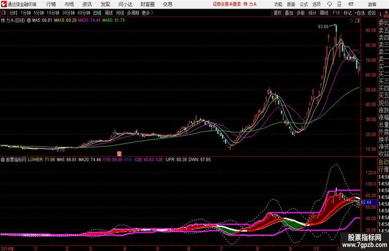Viewport: 389px width, 251px height.
Task: Switch to 30分钟 period tab
Action: point(68,13)
